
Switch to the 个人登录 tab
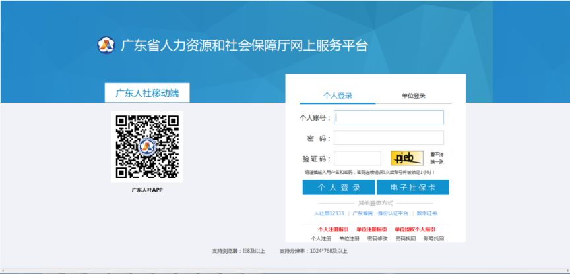point(338,96)
